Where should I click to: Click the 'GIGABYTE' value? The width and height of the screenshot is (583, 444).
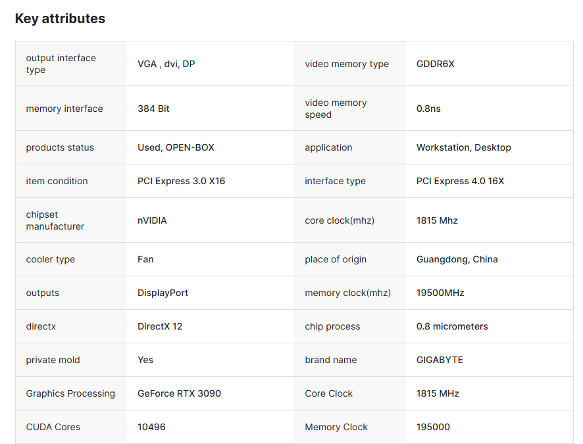pos(440,360)
